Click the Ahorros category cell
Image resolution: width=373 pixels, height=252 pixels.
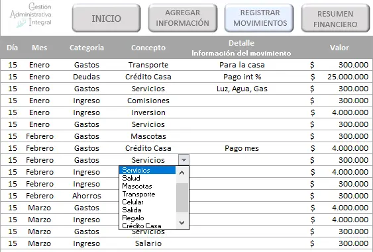click(x=87, y=196)
